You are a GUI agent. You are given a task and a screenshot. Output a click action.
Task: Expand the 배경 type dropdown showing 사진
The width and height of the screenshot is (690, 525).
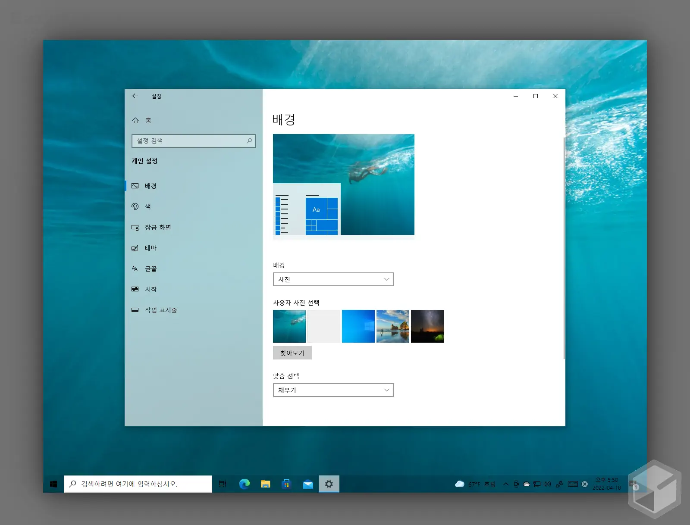click(x=333, y=279)
